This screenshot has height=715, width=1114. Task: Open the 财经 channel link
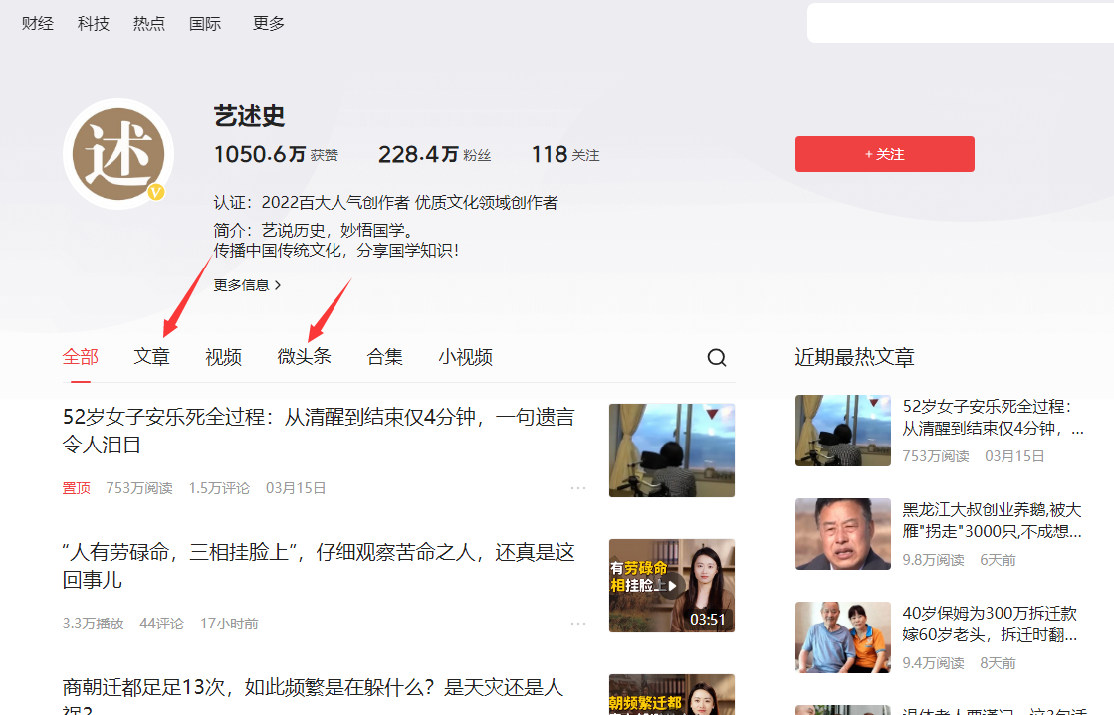click(38, 23)
